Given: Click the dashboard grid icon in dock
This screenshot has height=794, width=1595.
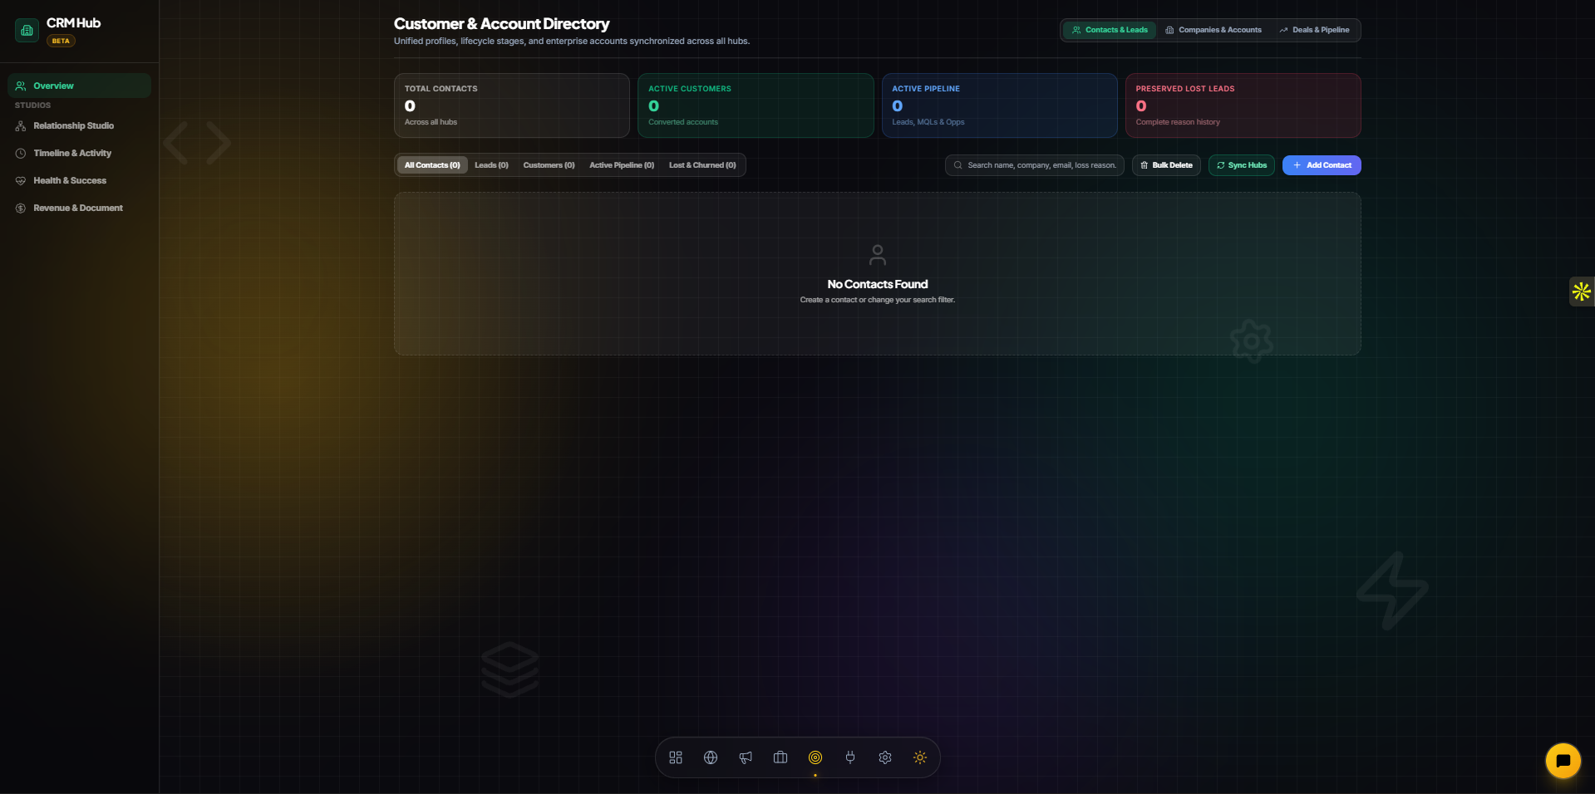Looking at the screenshot, I should (676, 757).
